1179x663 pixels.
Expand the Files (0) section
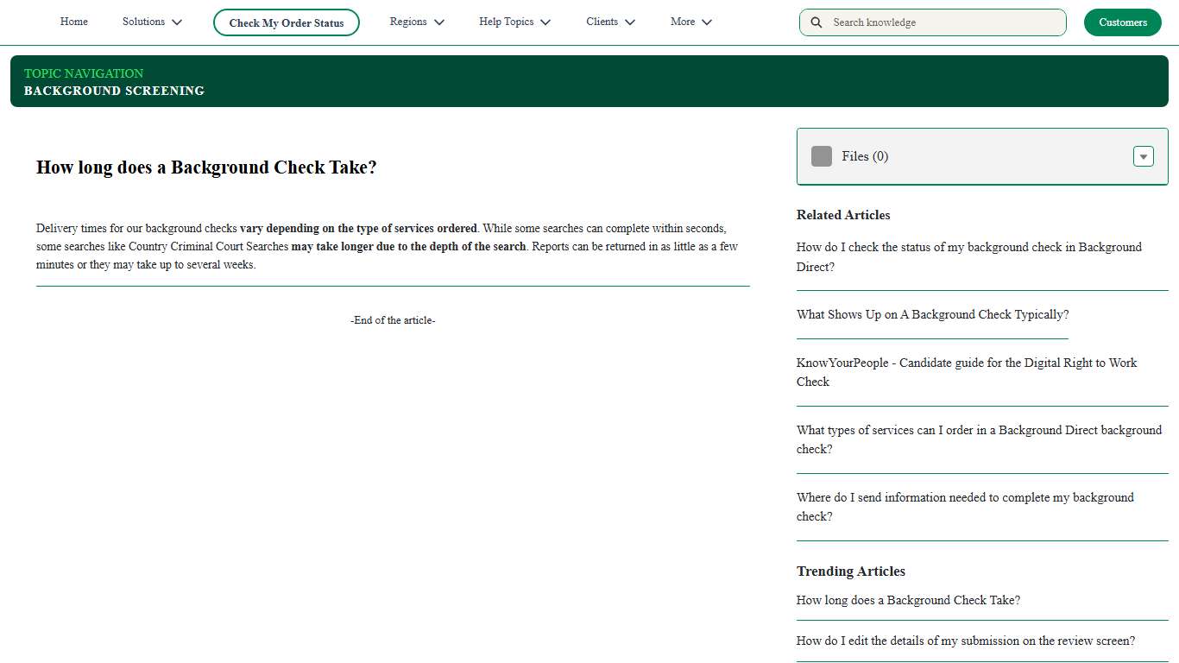pos(1143,156)
